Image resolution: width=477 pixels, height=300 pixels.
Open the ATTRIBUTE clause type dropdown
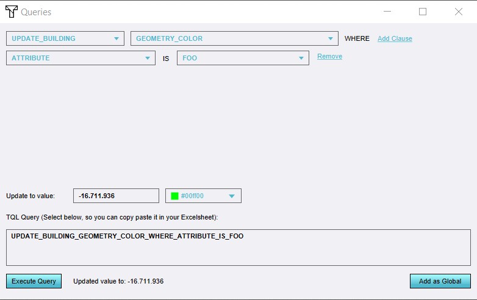point(80,58)
